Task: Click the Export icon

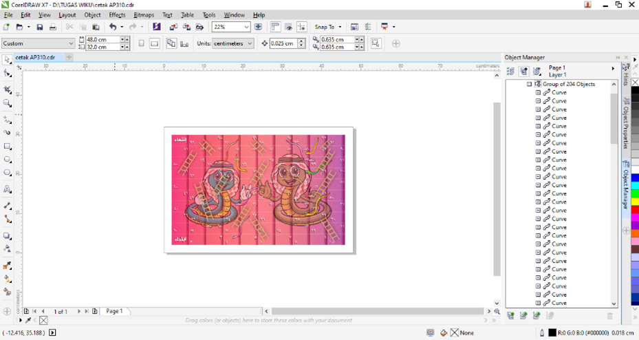Action: 186,27
